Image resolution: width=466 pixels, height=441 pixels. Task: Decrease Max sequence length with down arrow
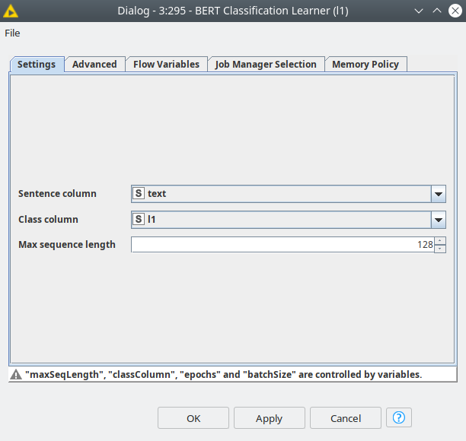point(440,249)
